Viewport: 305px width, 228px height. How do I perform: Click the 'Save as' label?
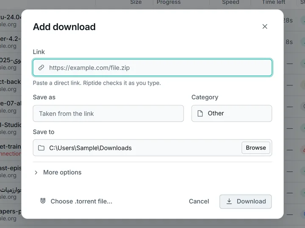point(44,97)
